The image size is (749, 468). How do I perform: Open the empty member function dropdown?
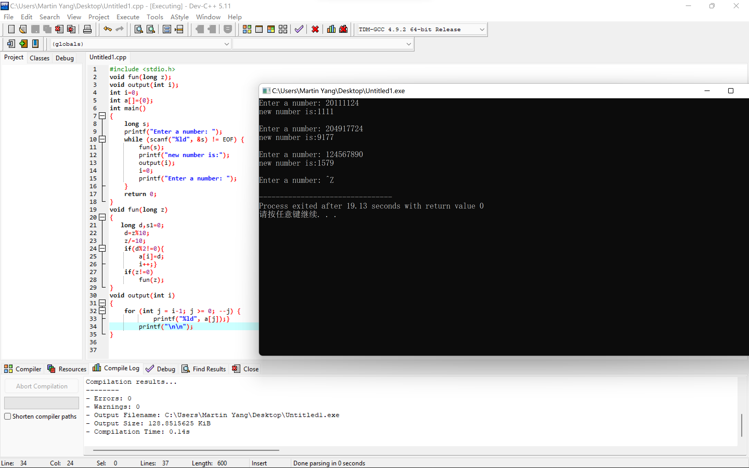point(409,44)
